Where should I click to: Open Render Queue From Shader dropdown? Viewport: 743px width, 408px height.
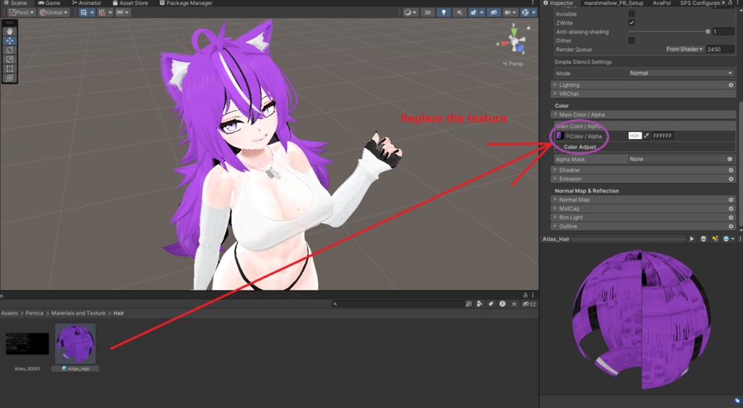click(684, 49)
